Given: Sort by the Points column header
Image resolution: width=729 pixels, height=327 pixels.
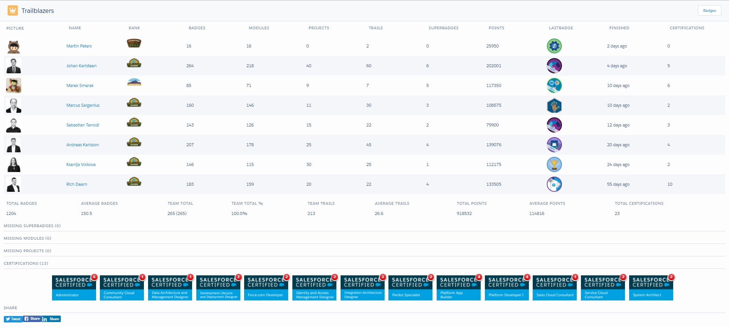Looking at the screenshot, I should pos(496,28).
